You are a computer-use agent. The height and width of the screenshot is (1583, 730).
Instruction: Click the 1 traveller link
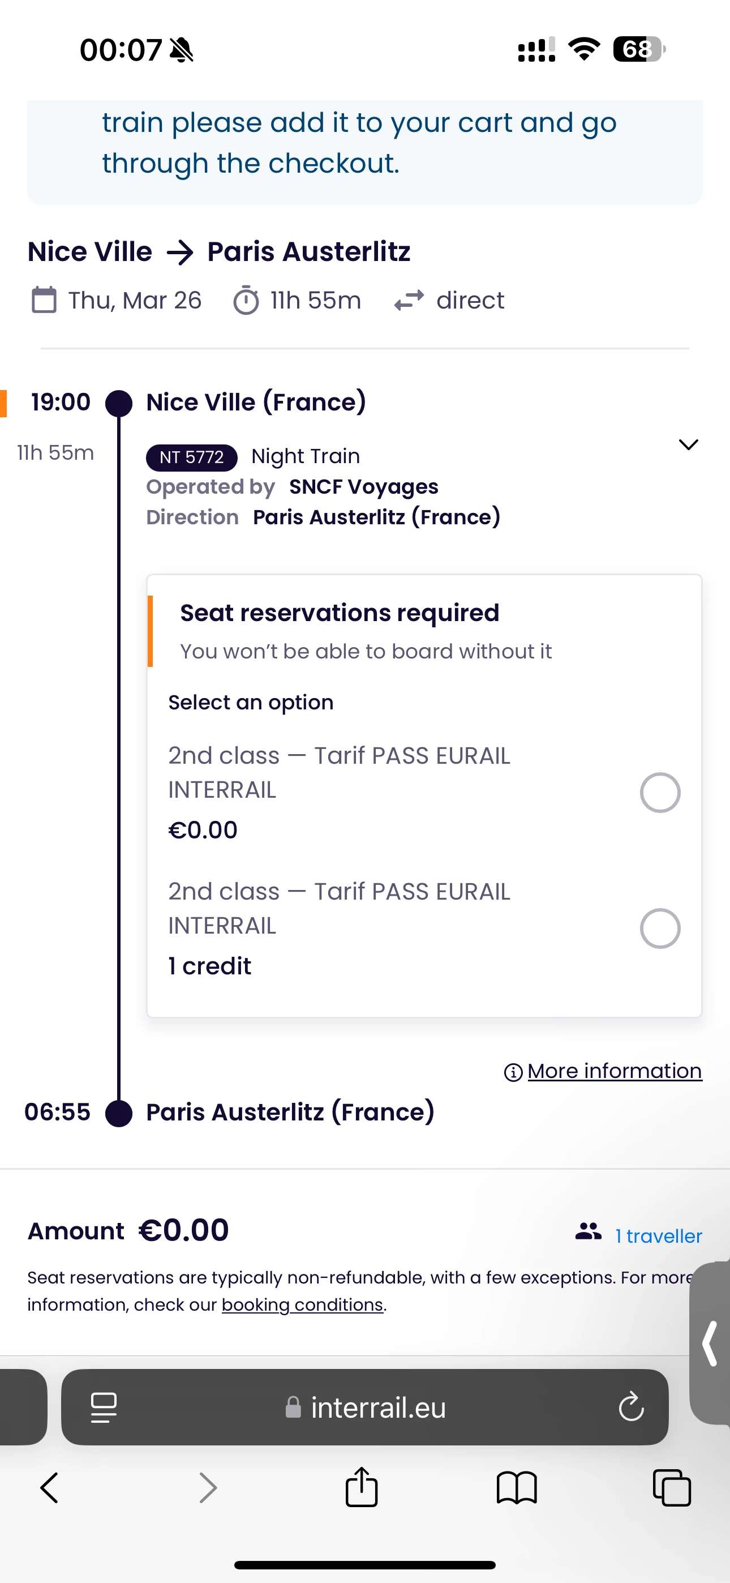(x=659, y=1236)
